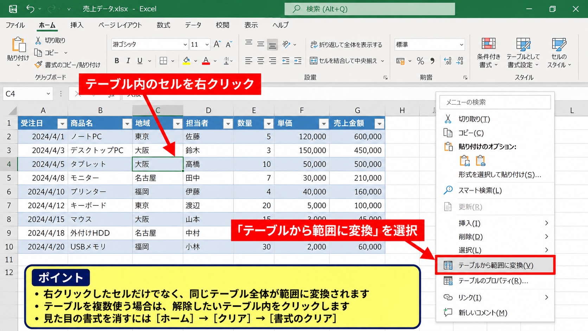Toggle middle vertical alignment
This screenshot has height=331, width=588.
[x=261, y=44]
